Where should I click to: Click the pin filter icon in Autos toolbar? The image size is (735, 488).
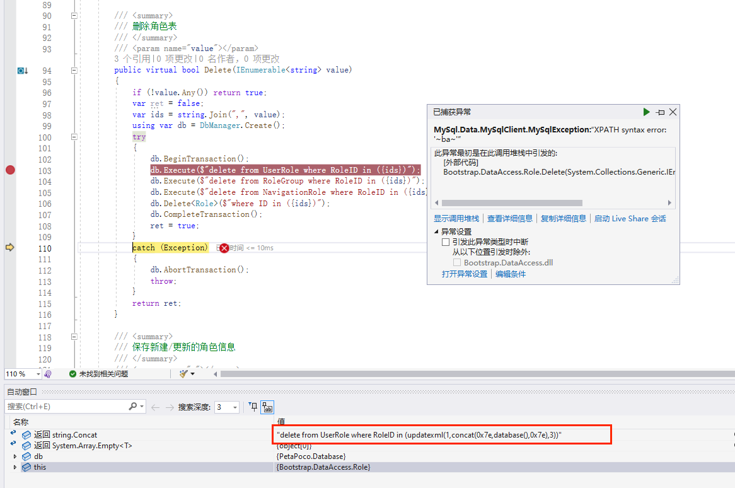253,407
